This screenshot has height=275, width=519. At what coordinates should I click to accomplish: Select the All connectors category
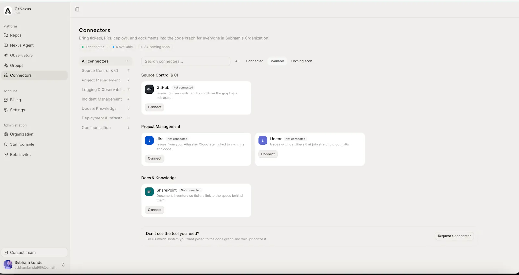(106, 61)
